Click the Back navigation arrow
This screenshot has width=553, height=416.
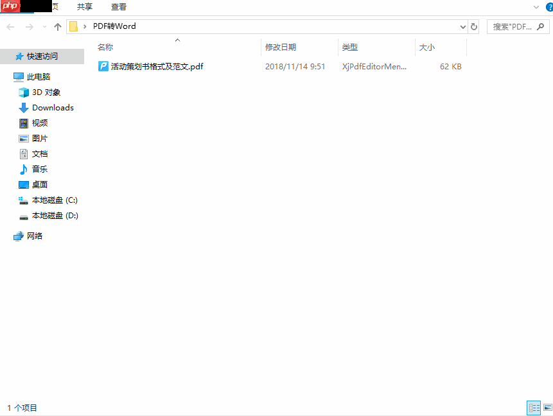[x=10, y=26]
